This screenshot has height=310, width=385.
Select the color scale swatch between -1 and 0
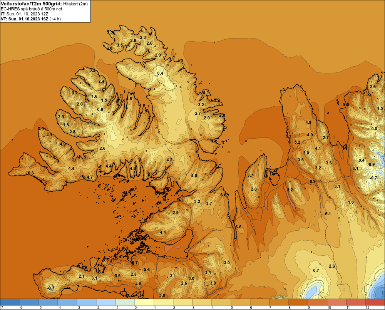[125, 302]
